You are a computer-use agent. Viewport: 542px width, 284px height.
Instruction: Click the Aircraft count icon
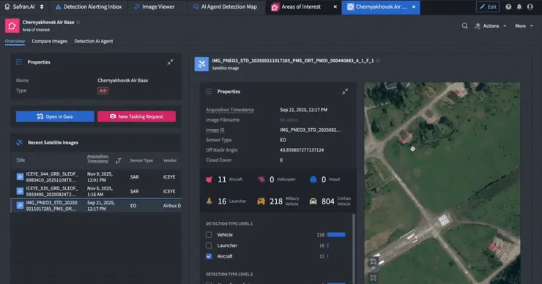[209, 179]
